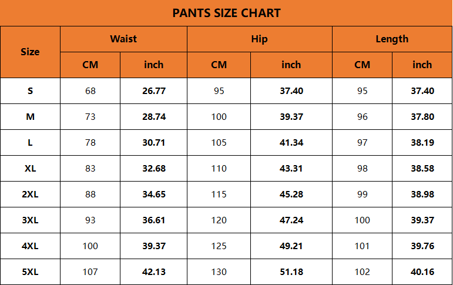Click the 41.34 hip inch cell

tap(291, 142)
